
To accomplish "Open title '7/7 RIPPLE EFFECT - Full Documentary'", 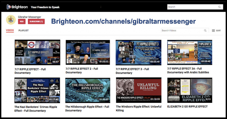I will point(30,71).
